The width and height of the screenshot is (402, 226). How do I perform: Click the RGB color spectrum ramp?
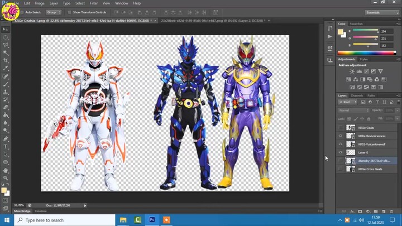(x=367, y=53)
